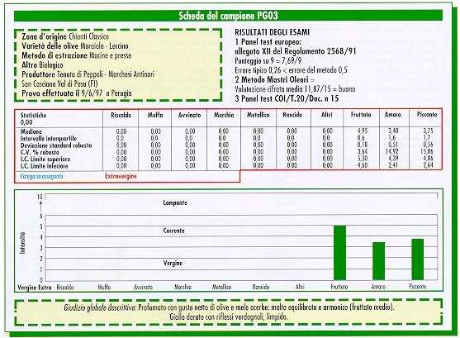Screen dimensions: 460x338
Task: Select the 'Avvinato' table column header
Action: point(189,115)
